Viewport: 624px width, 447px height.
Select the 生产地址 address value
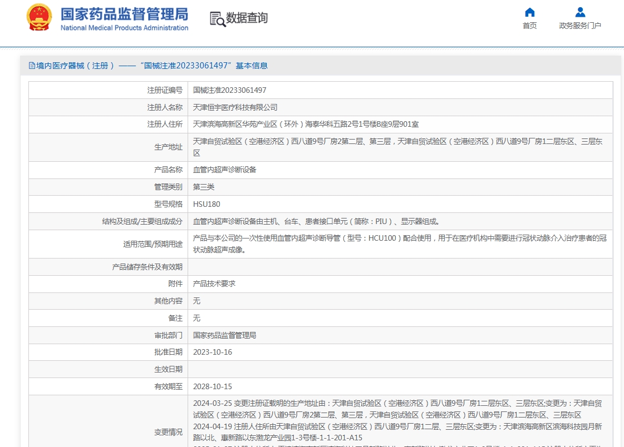tap(398, 147)
